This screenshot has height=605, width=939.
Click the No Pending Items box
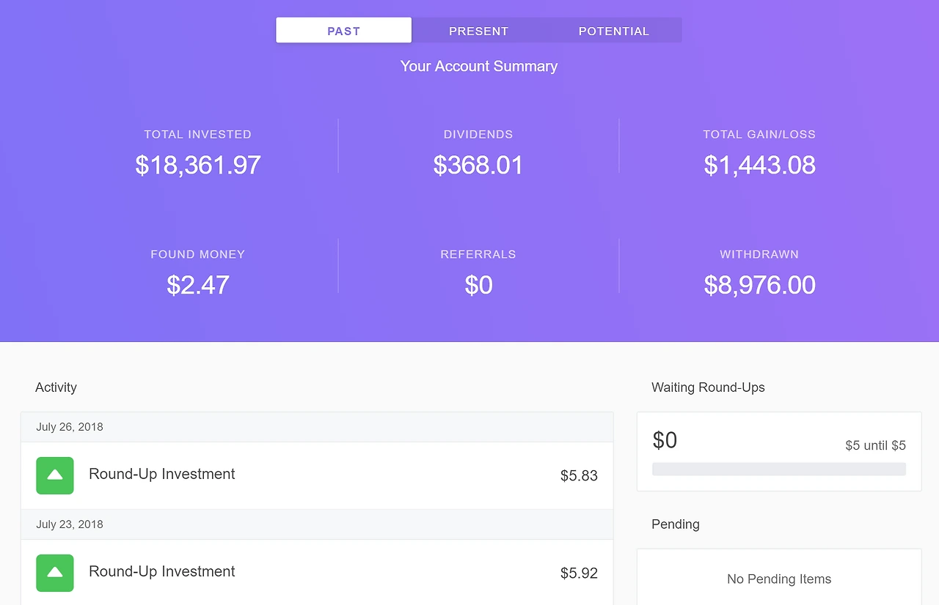point(779,579)
